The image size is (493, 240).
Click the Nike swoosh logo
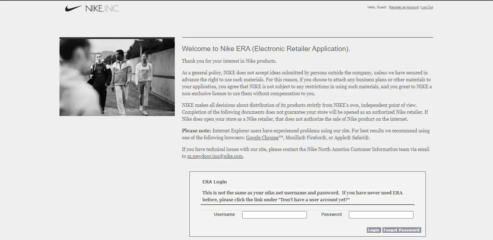point(73,8)
